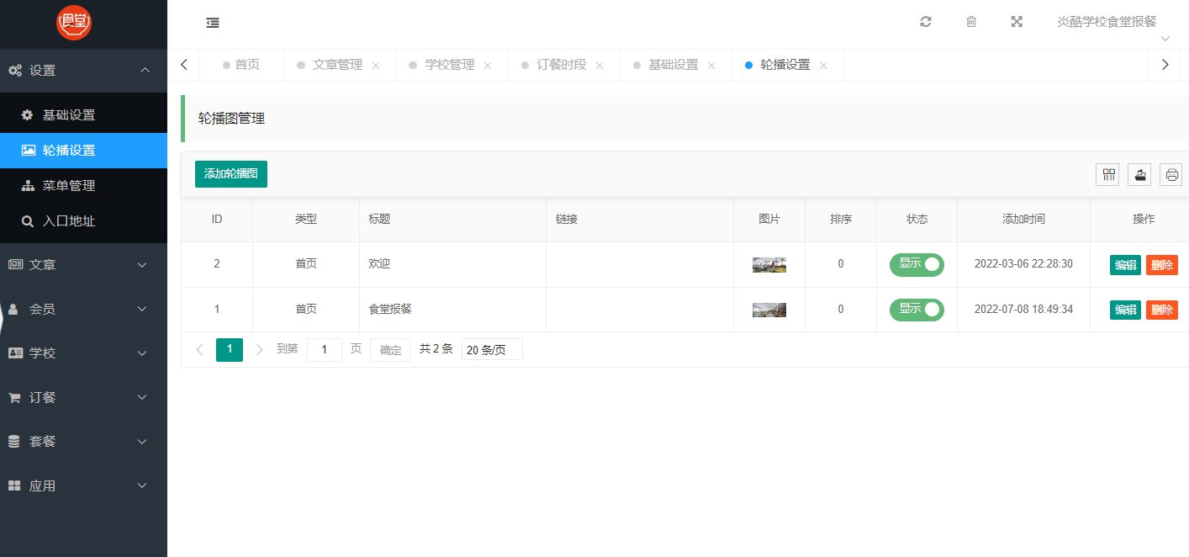Open the 20 条/页 page size dropdown

pyautogui.click(x=492, y=350)
